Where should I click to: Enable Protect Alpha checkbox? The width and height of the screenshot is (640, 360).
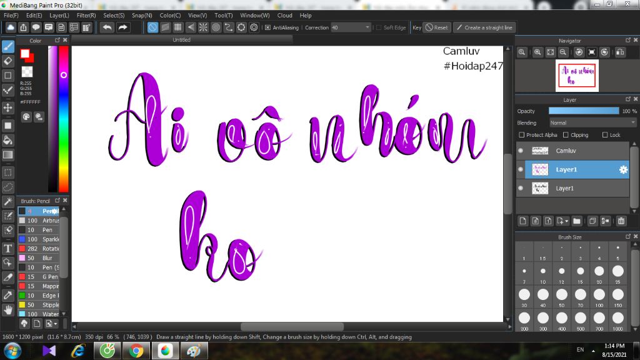coord(522,135)
